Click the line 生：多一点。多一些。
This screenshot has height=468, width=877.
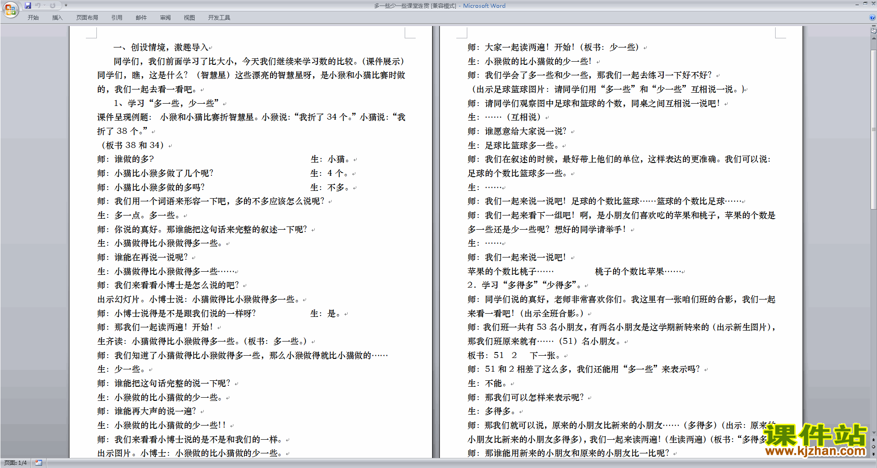coord(139,216)
